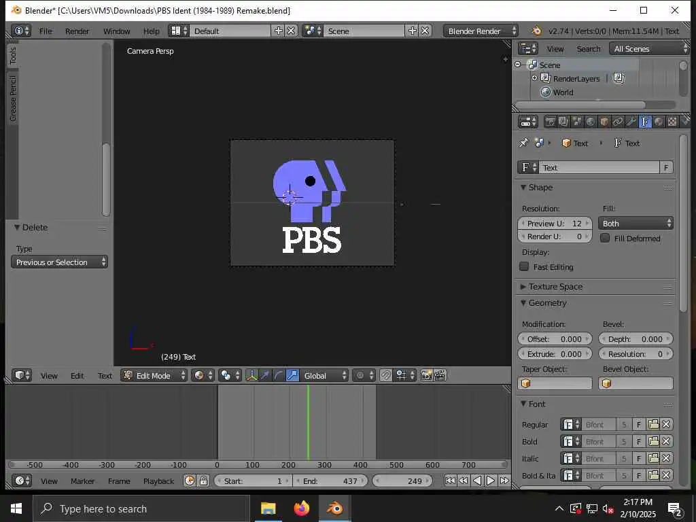The height and width of the screenshot is (522, 696).
Task: Click the Extrude value slider
Action: coord(555,353)
